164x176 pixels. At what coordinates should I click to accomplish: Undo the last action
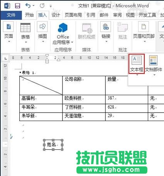pyautogui.click(x=28, y=5)
